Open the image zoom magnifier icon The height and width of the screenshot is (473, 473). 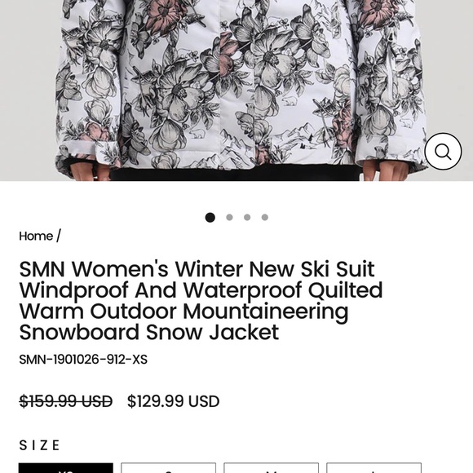[443, 151]
